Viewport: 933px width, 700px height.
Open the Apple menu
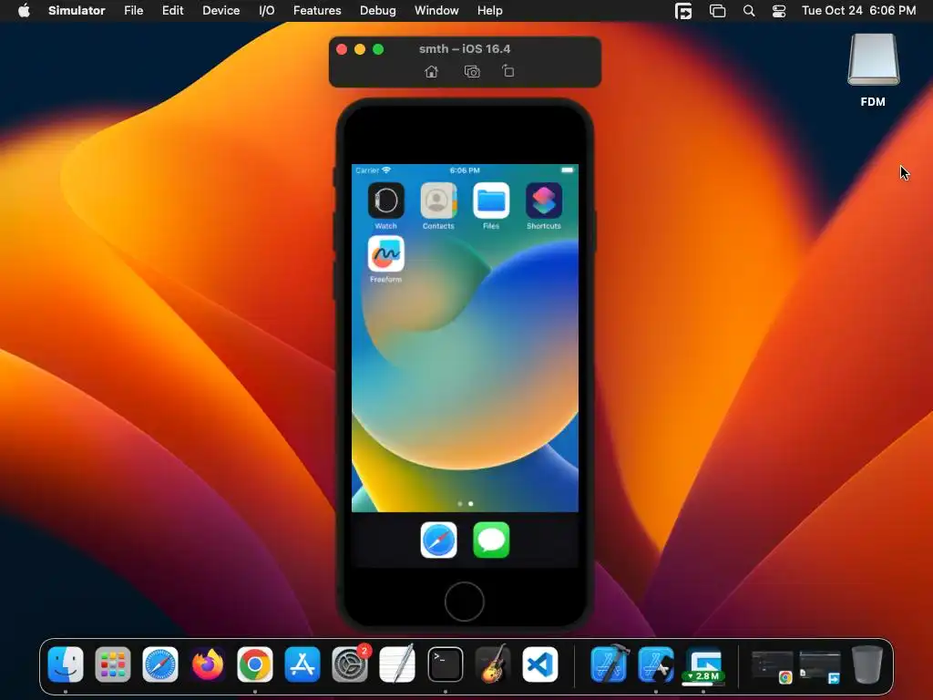click(24, 11)
